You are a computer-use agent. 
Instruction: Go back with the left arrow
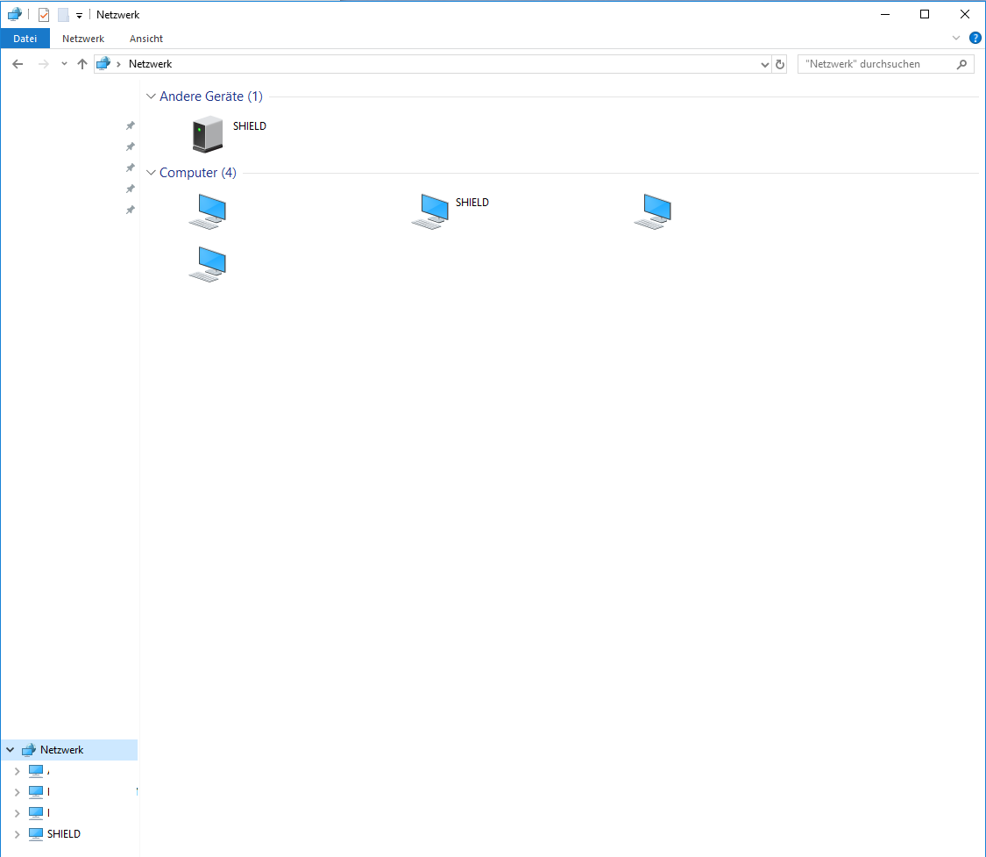[18, 63]
